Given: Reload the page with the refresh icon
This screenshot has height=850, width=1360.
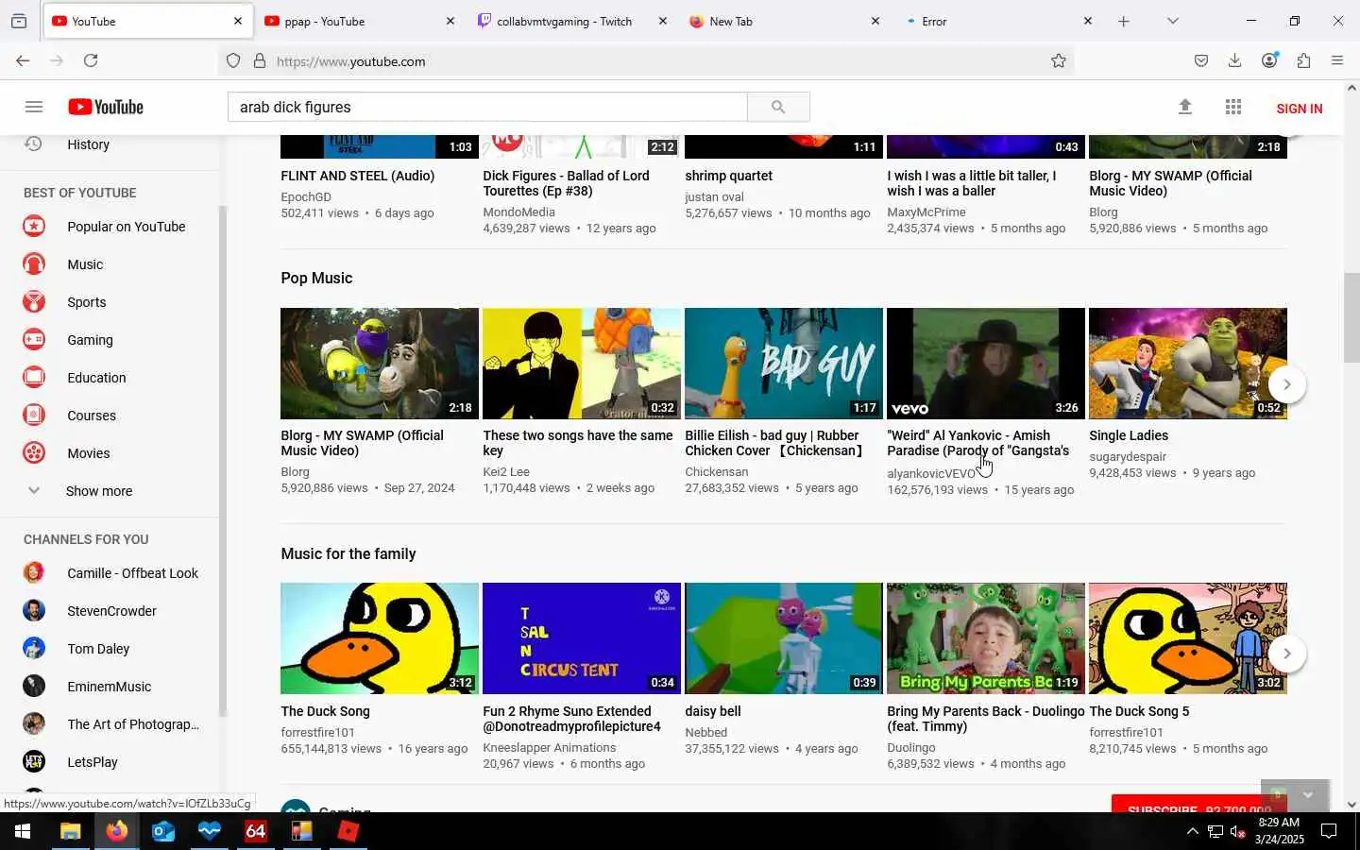Looking at the screenshot, I should (x=91, y=60).
